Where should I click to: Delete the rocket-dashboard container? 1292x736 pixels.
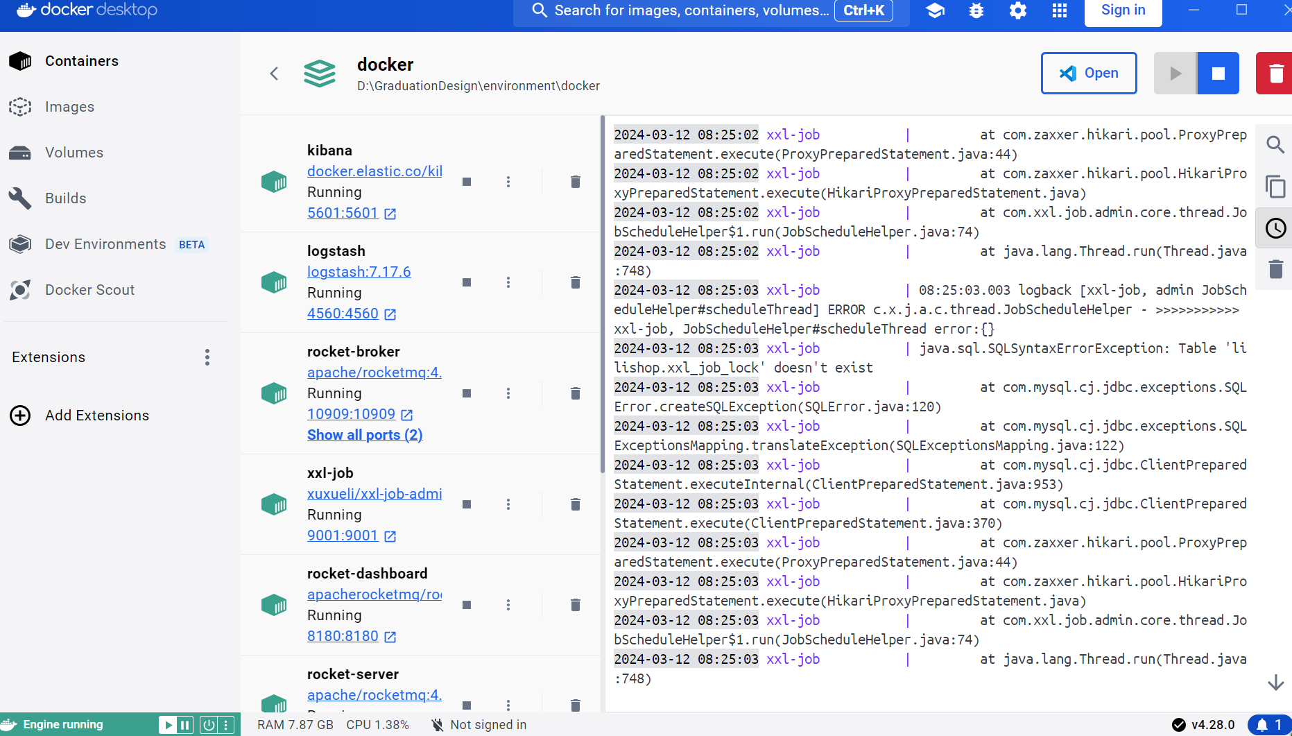(575, 605)
